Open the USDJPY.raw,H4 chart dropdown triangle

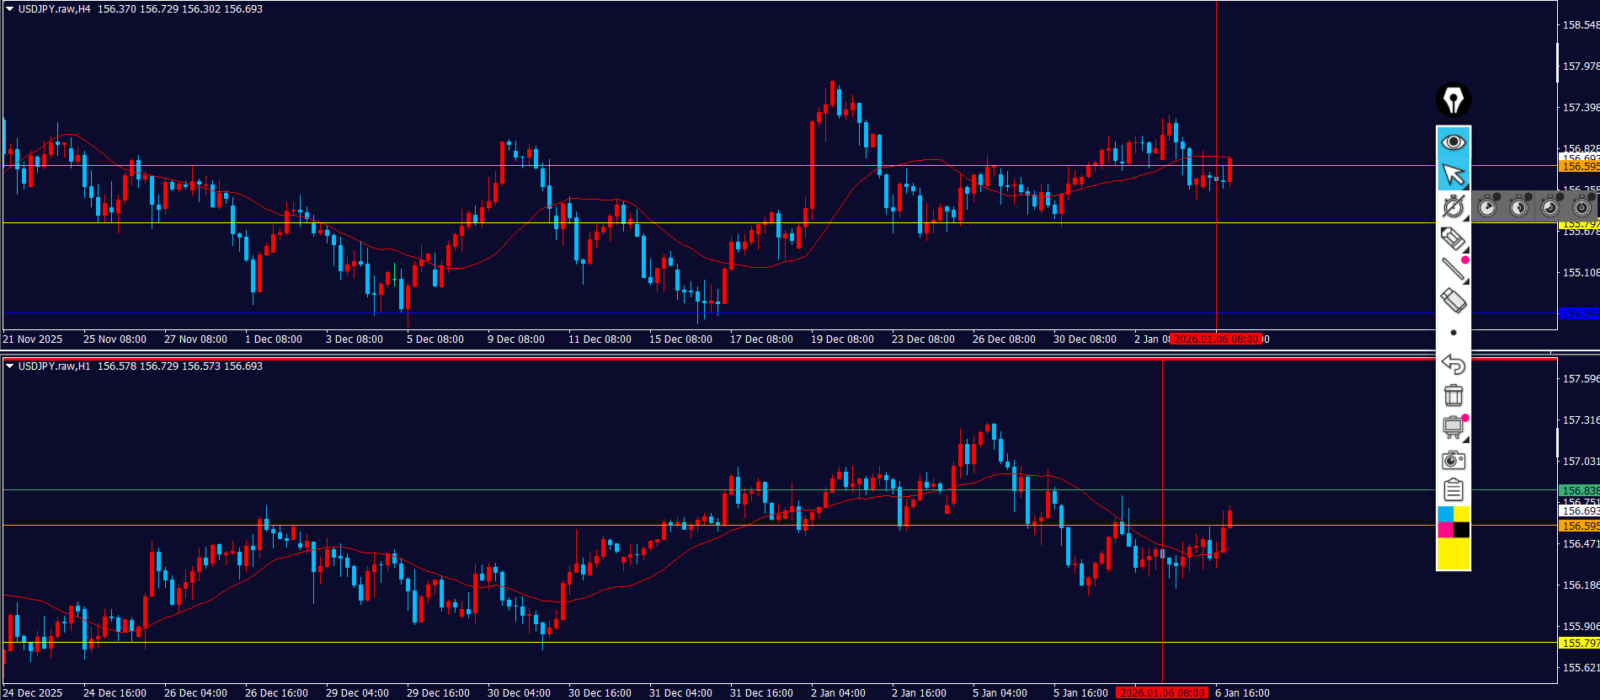(9, 9)
